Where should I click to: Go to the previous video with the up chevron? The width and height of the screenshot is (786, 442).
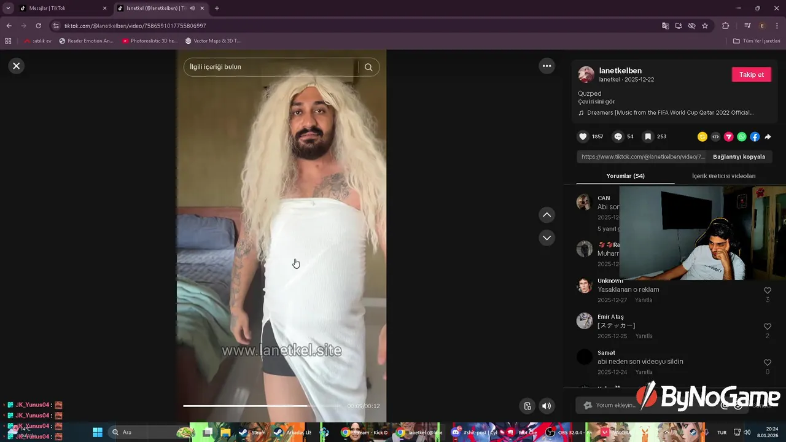tap(547, 215)
